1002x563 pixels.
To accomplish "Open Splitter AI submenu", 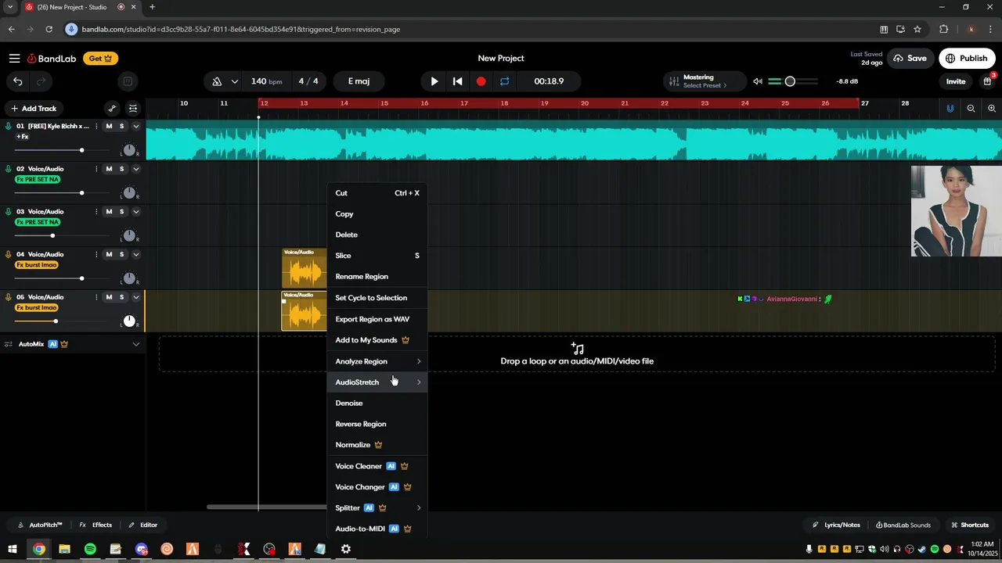I will point(377,508).
